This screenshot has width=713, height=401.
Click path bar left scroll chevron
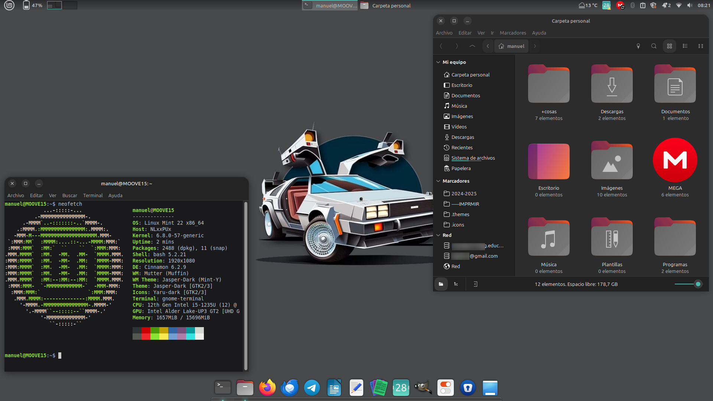[x=488, y=46]
